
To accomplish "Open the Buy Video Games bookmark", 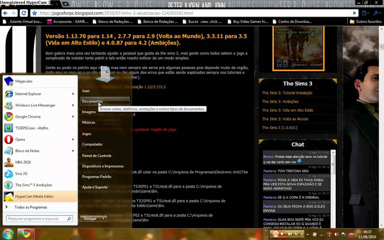I will [248, 22].
